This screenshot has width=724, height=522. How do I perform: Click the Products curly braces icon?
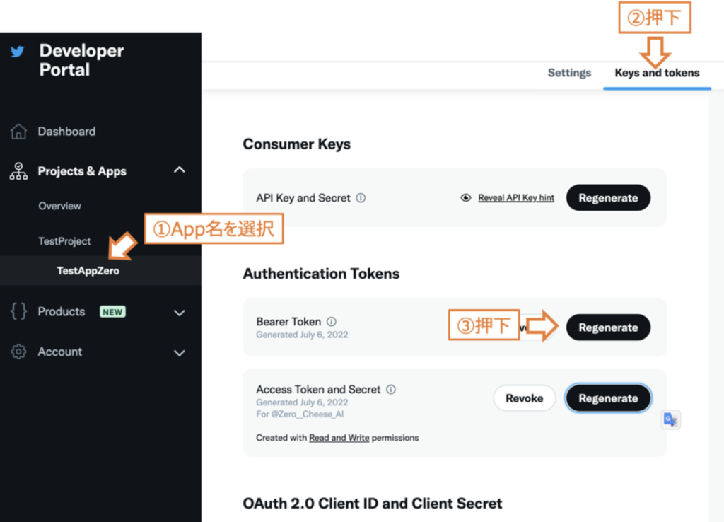pos(18,311)
